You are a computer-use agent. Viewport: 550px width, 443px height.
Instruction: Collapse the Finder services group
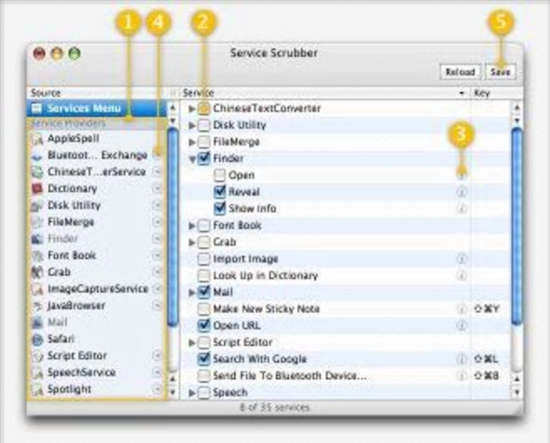pyautogui.click(x=192, y=159)
